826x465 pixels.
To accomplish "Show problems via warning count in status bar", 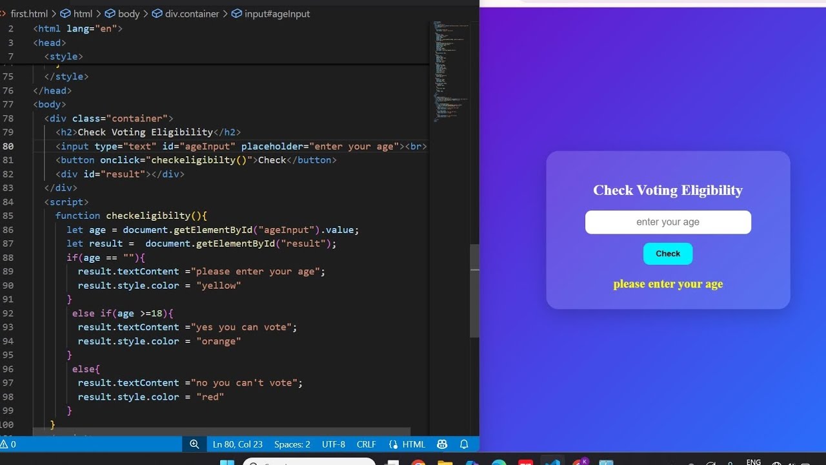I will [8, 444].
